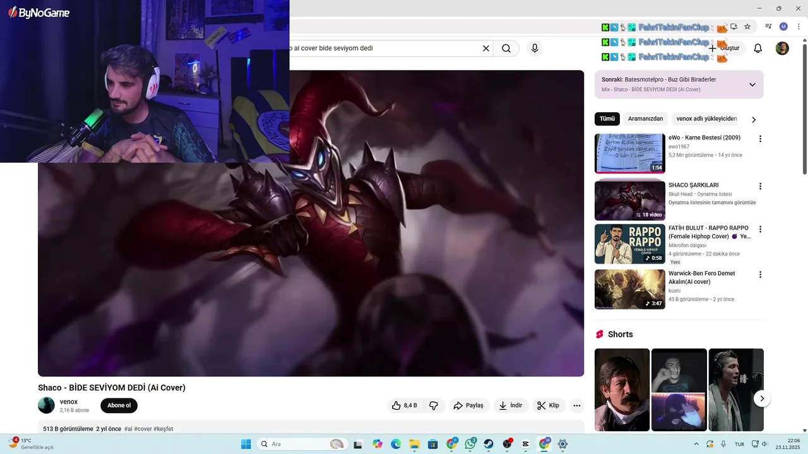Open RAPPO RAPPO Female Hiphop Cover thumbnail
Image resolution: width=808 pixels, height=454 pixels.
[x=630, y=244]
